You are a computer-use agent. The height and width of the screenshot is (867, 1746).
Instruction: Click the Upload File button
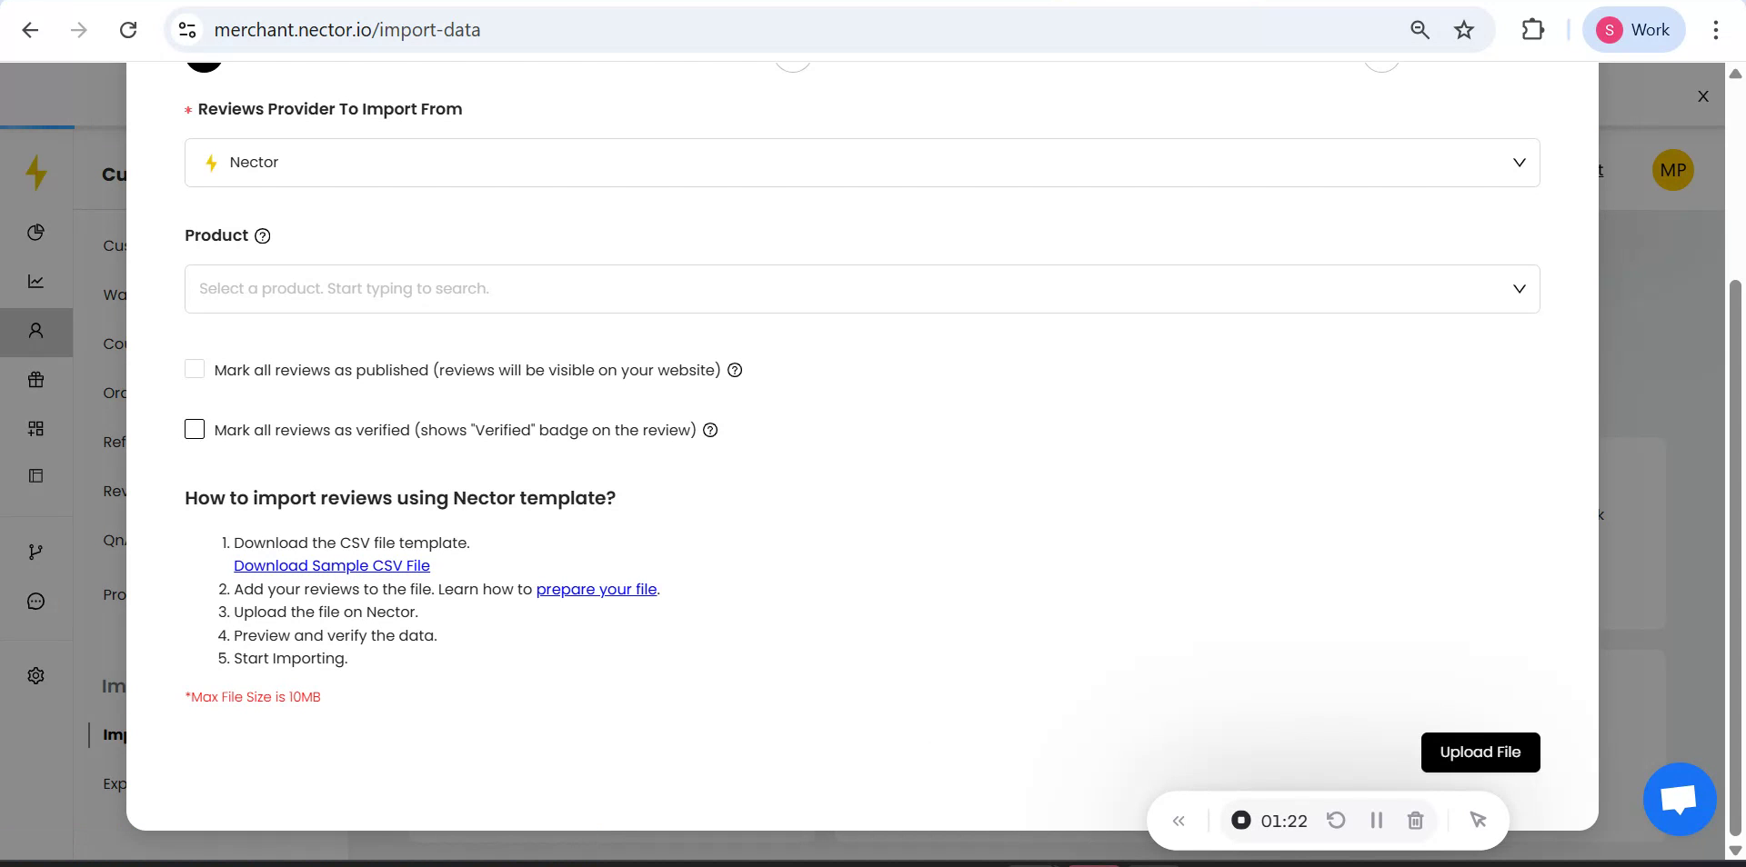point(1480,752)
